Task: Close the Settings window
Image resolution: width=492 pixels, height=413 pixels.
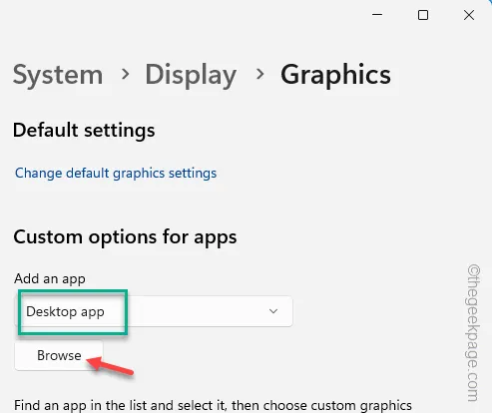Action: tap(469, 15)
